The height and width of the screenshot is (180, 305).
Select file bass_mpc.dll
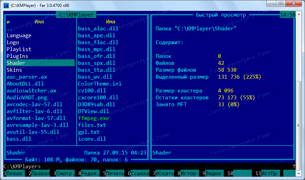[x=96, y=49]
